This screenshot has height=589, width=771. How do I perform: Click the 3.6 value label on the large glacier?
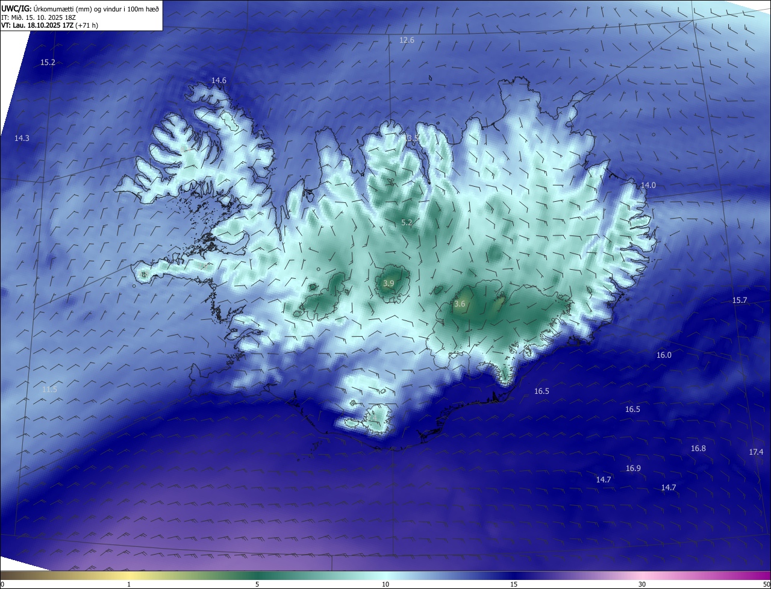460,305
